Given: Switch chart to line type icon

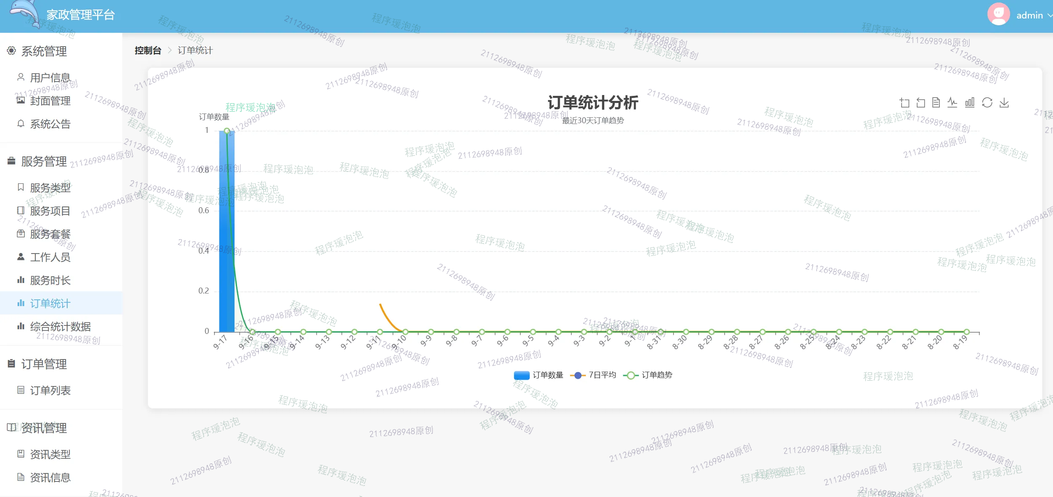Looking at the screenshot, I should point(952,103).
